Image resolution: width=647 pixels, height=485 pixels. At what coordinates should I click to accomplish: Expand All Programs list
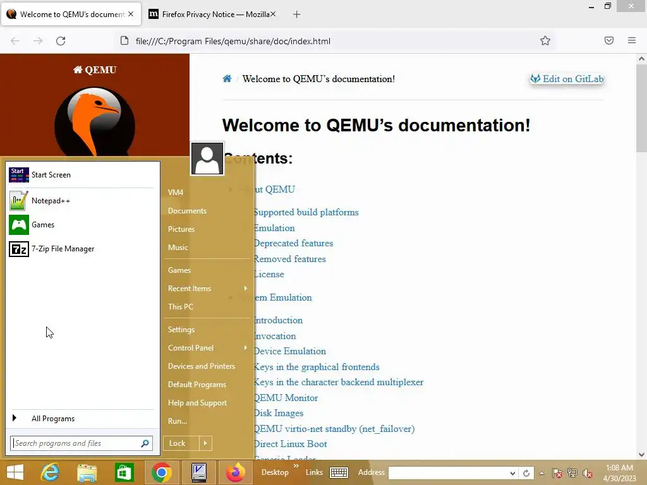coord(82,419)
